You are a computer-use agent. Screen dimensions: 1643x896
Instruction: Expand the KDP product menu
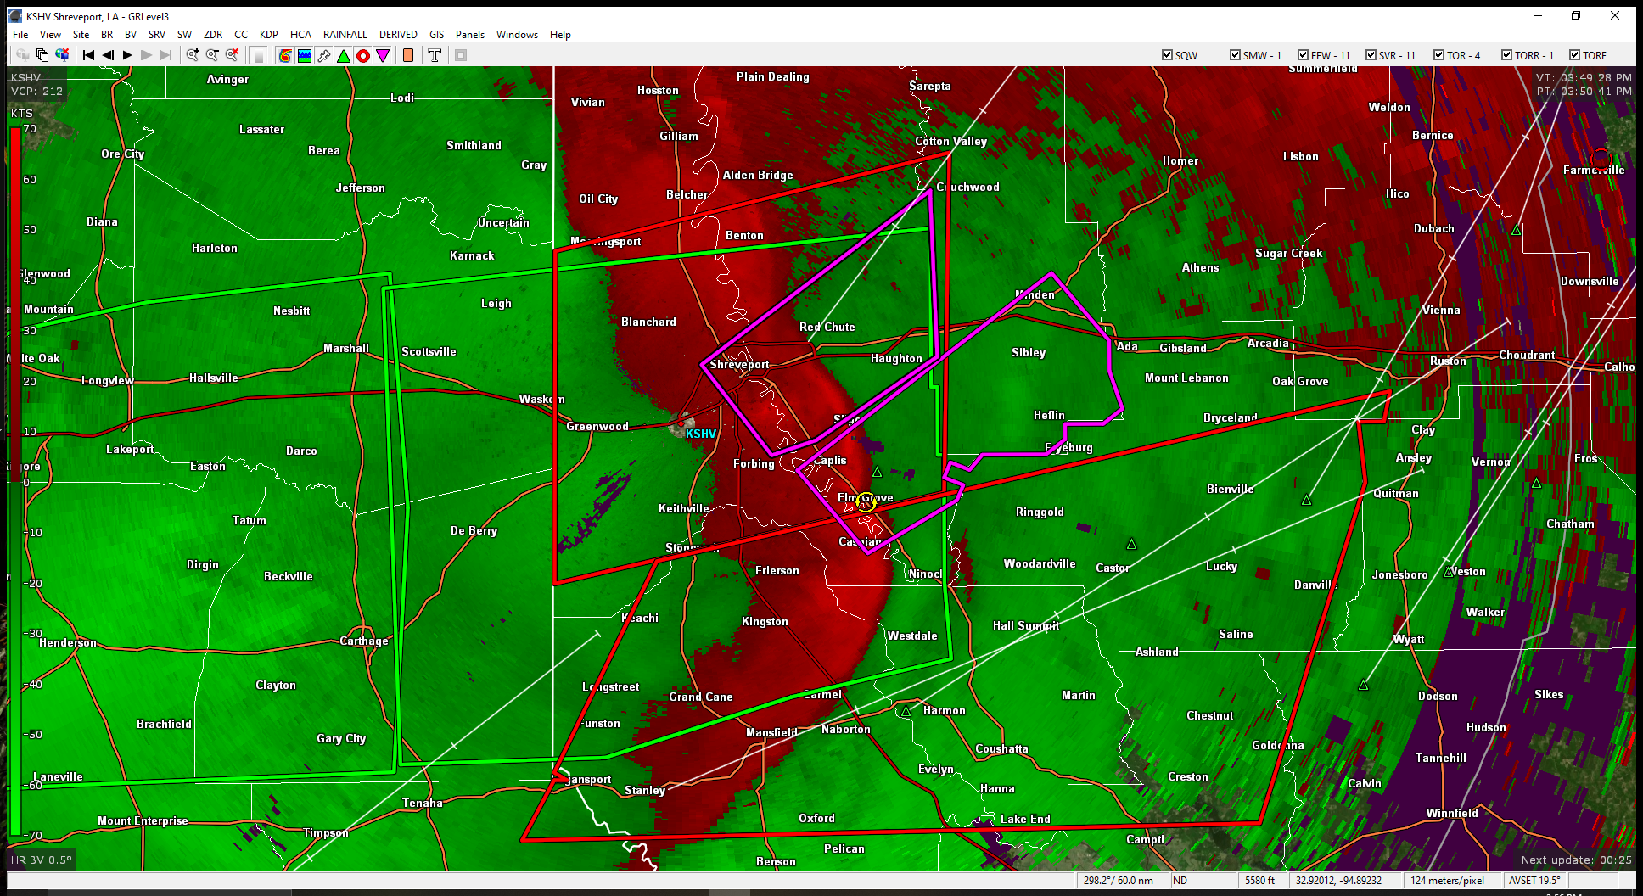click(269, 35)
